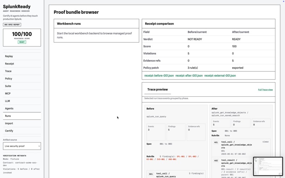Open receipt-external-001.json link
The height and width of the screenshot is (178, 285).
click(x=220, y=76)
